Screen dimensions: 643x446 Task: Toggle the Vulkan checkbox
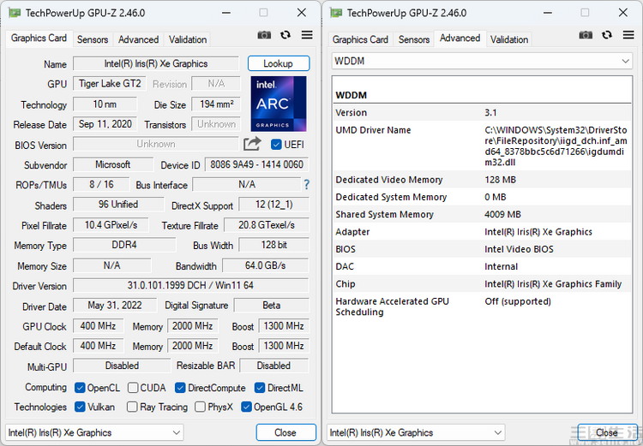pyautogui.click(x=80, y=407)
